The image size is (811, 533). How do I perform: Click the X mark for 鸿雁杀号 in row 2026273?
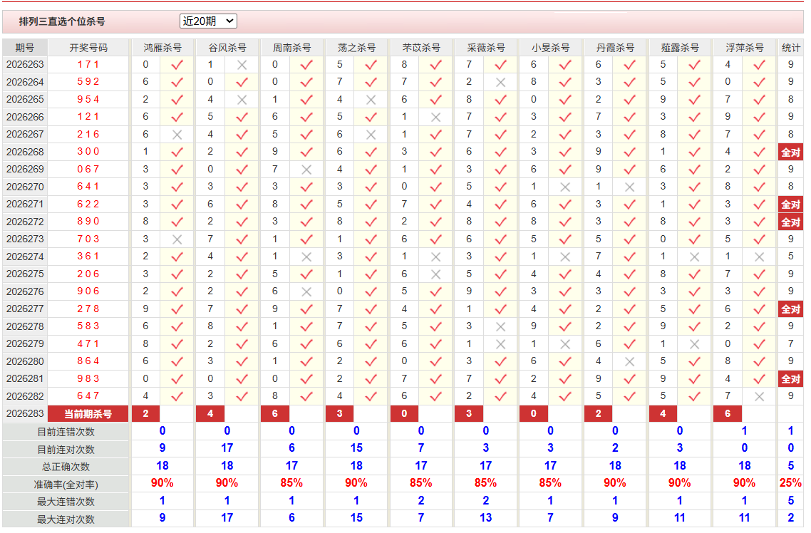177,239
